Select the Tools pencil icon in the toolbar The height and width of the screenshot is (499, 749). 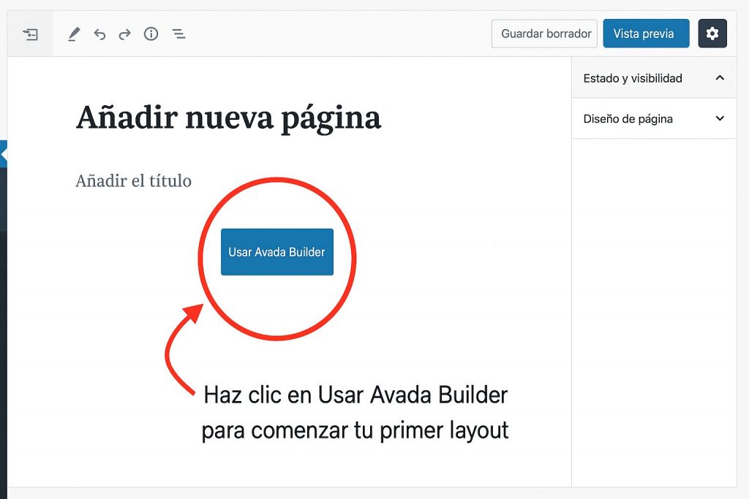point(73,34)
